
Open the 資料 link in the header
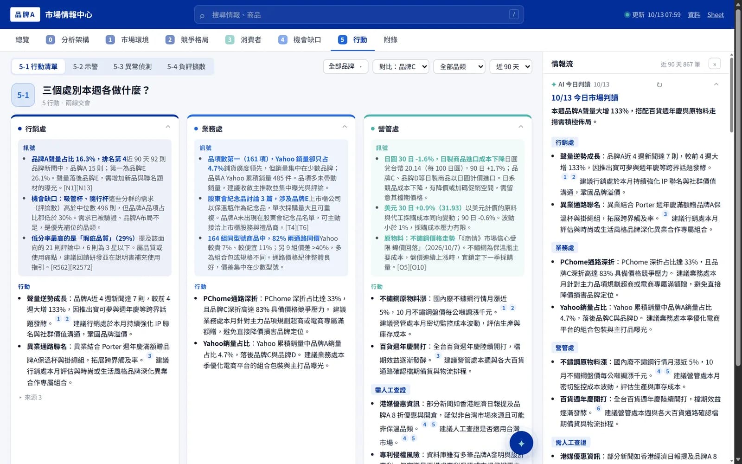point(694,15)
